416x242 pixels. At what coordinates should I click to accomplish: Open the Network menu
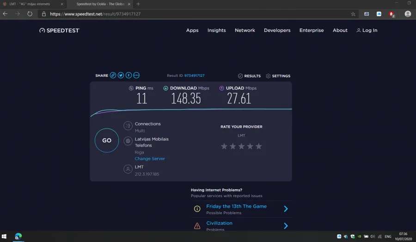point(245,30)
